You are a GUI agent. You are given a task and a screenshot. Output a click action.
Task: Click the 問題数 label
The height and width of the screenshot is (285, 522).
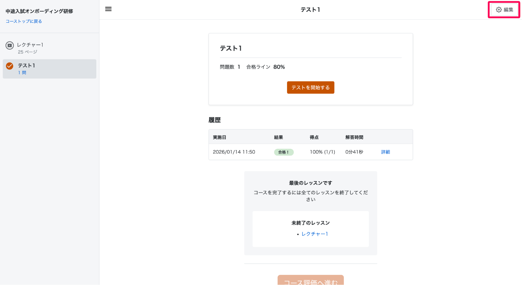point(227,67)
